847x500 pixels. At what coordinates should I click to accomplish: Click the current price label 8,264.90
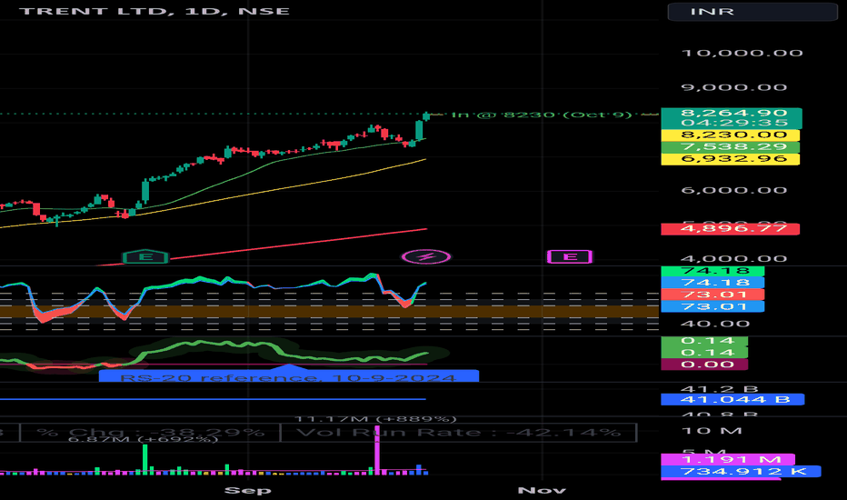click(x=732, y=113)
